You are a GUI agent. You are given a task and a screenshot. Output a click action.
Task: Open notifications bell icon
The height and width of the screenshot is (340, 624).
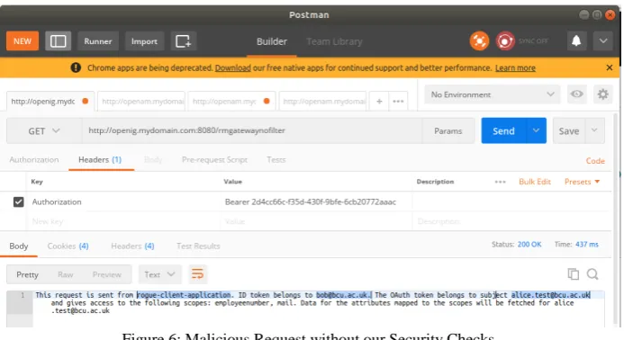point(576,41)
